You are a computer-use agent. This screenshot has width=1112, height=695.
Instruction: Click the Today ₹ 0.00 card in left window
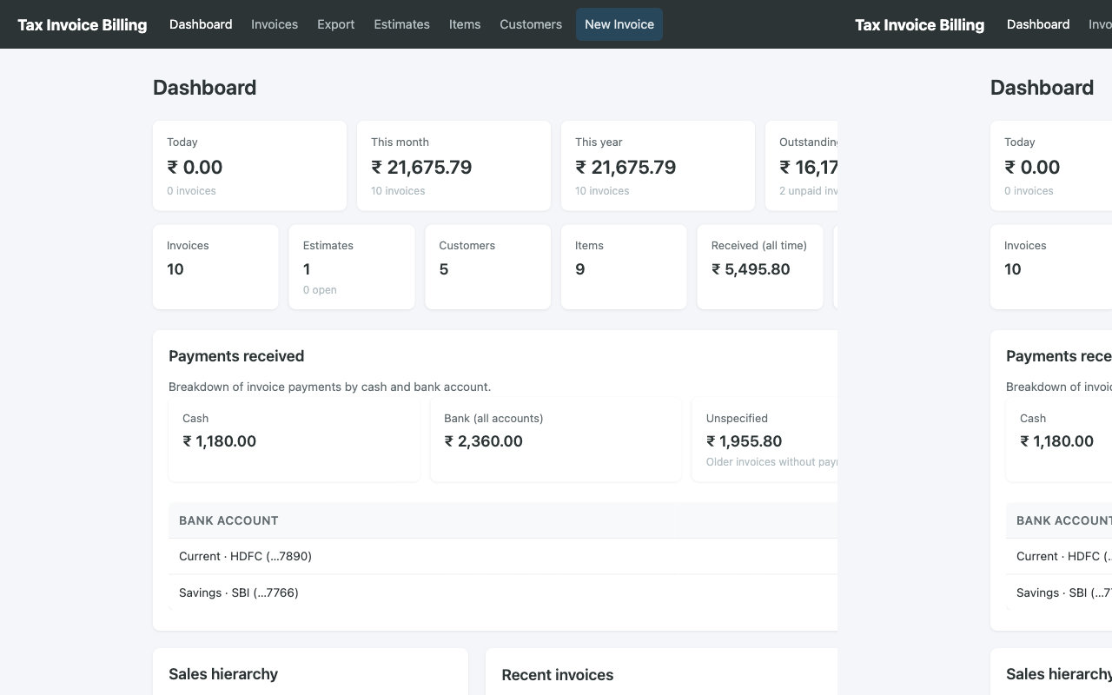click(249, 166)
